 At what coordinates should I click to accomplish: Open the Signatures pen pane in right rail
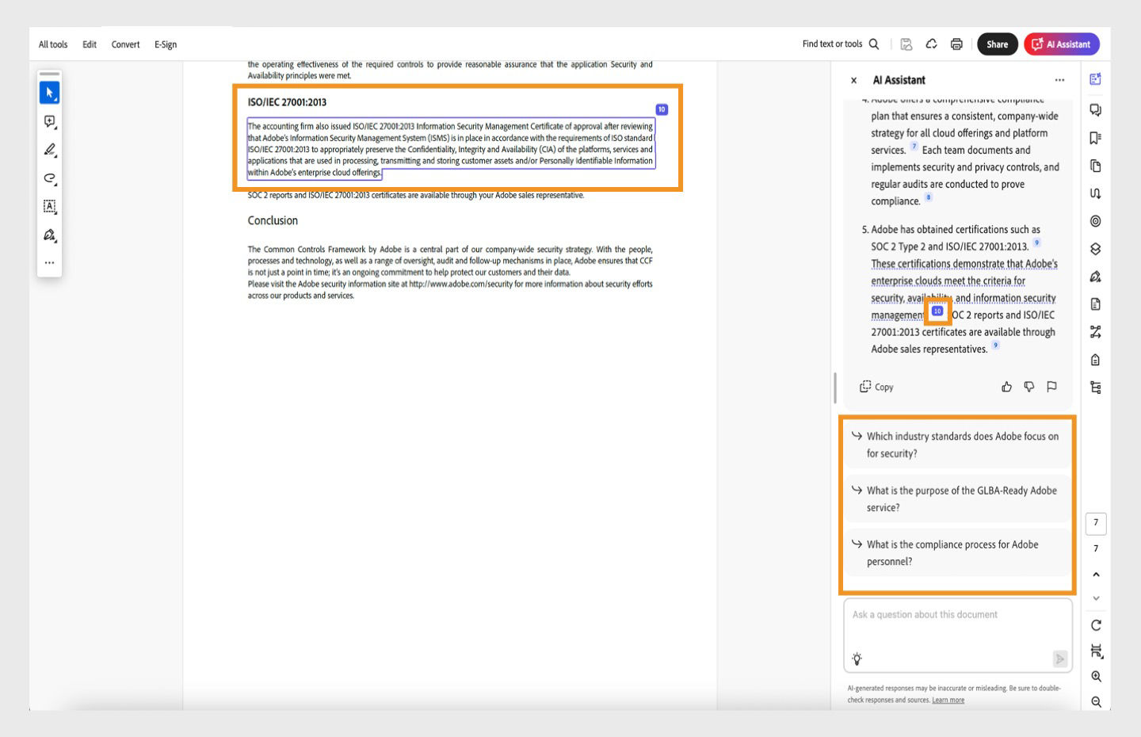(x=1095, y=277)
